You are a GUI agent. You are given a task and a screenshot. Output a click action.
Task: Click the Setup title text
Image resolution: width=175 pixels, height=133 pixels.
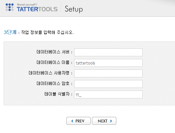point(74,9)
